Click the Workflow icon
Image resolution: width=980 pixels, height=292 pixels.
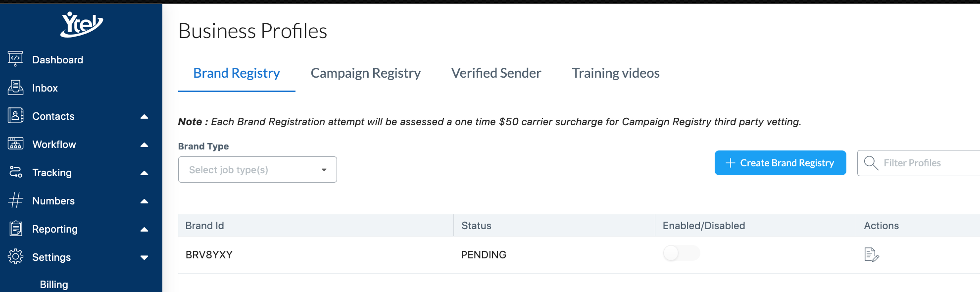15,144
